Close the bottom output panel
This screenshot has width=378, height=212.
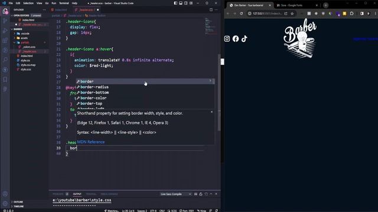(x=216, y=194)
